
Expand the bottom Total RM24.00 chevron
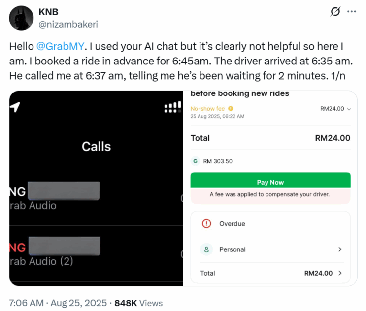pos(340,273)
